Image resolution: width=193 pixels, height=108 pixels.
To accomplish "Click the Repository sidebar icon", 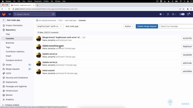I will [x=4, y=30].
